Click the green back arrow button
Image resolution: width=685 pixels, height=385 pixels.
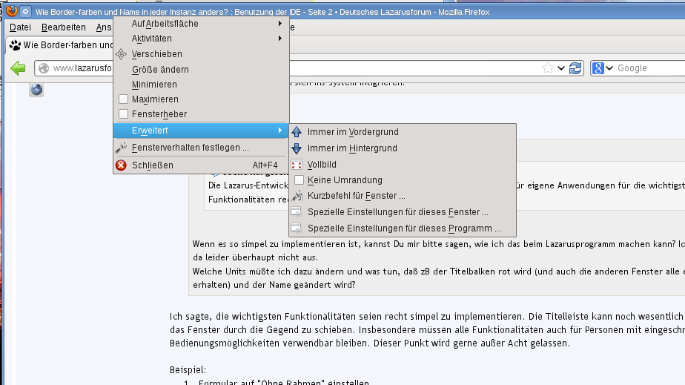19,68
